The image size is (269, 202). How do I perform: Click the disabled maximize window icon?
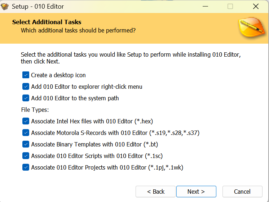click(230, 6)
